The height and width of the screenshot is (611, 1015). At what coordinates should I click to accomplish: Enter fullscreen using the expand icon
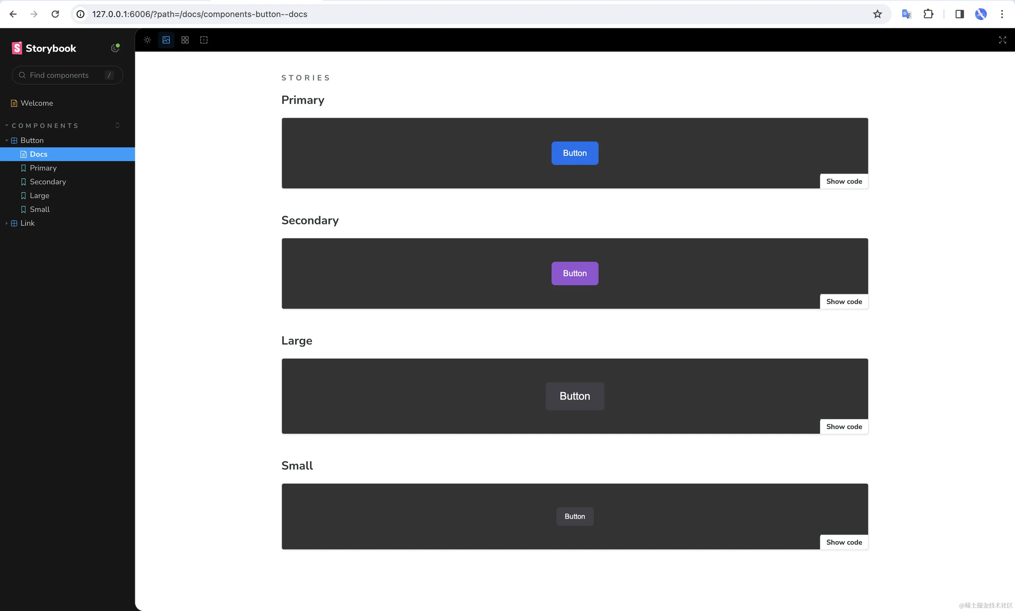click(1003, 40)
